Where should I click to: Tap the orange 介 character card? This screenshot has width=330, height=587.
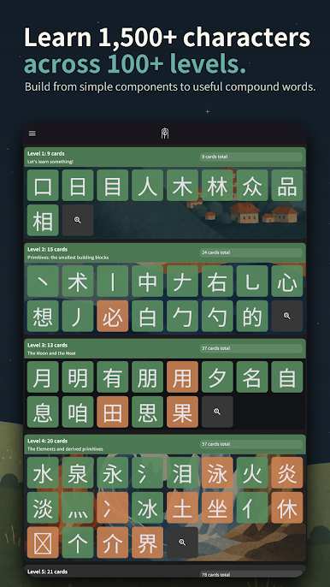coord(113,543)
